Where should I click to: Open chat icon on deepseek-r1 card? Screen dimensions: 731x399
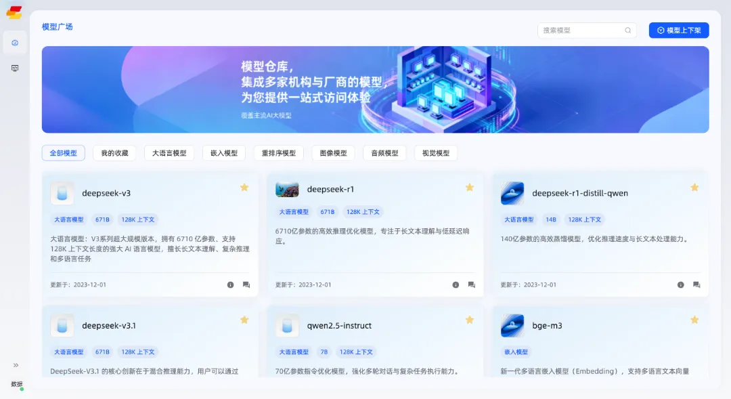pos(471,285)
